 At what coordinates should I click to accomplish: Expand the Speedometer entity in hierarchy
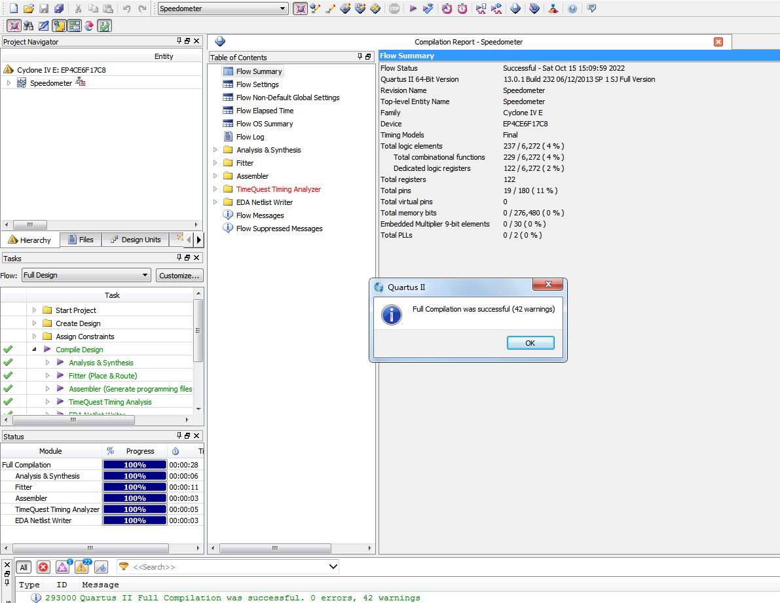pyautogui.click(x=9, y=83)
